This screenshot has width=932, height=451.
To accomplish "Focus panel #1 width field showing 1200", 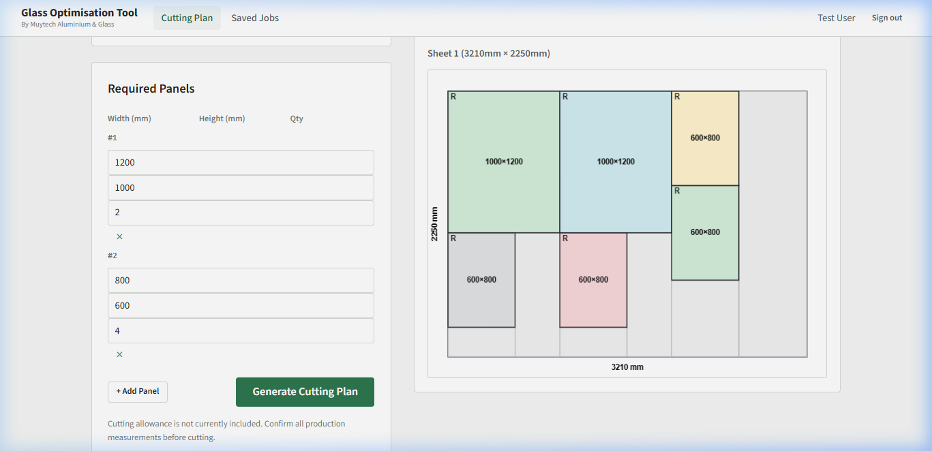I will [241, 162].
